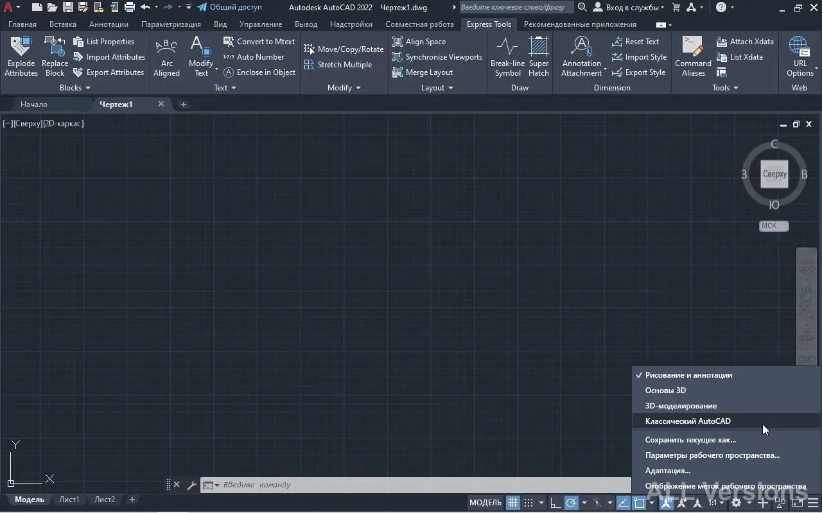822x513 pixels.
Task: Click Сохранить текущее как… menu entry
Action: [726, 440]
